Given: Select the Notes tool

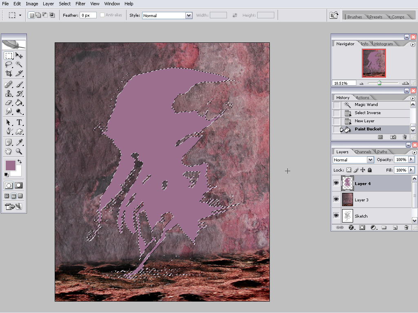Looking at the screenshot, I should [9, 142].
